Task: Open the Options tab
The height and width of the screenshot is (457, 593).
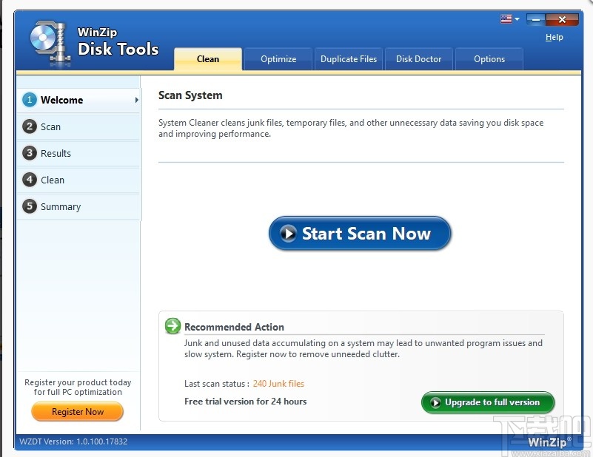Action: click(x=489, y=59)
